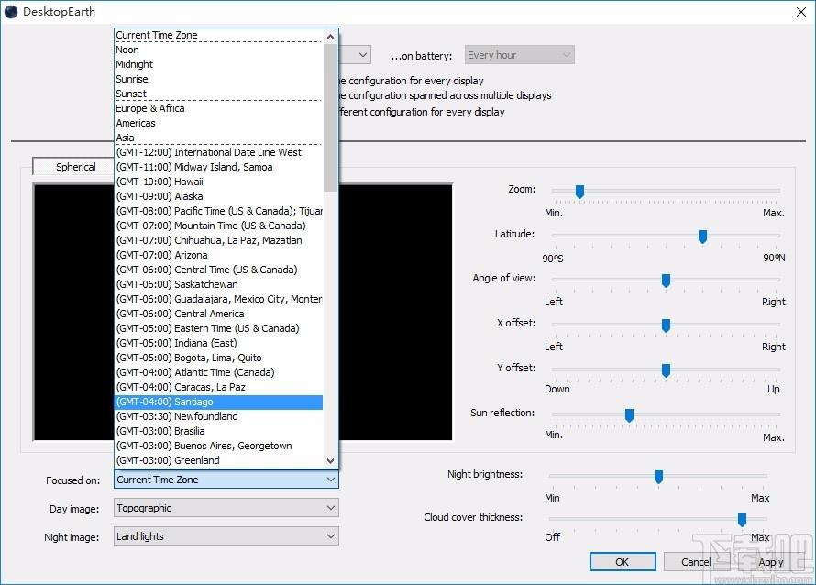Select (GMT-03:30) Newfoundland

coord(218,416)
